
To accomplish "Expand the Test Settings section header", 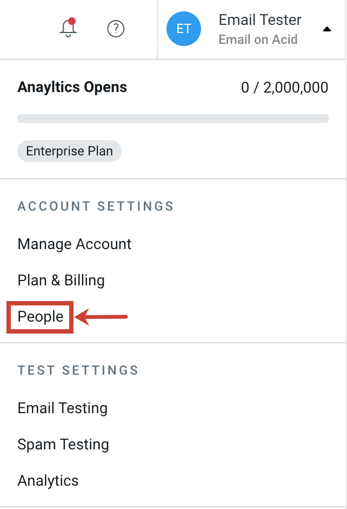I will pyautogui.click(x=78, y=370).
